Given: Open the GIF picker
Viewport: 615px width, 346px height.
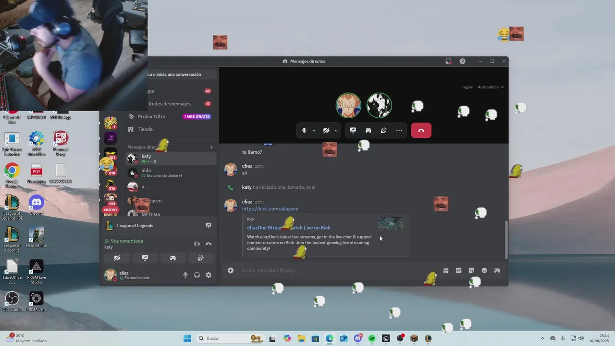Looking at the screenshot, I should click(x=458, y=271).
